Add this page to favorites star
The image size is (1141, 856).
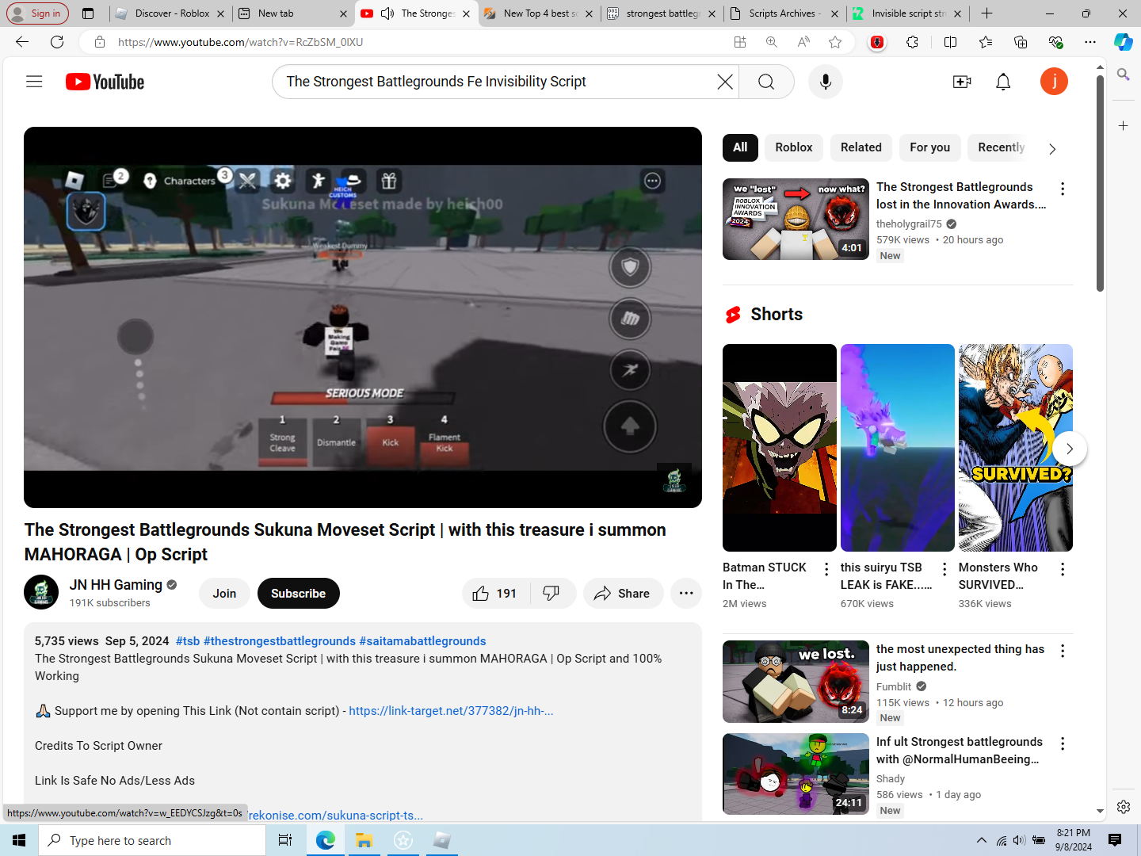[x=835, y=42]
